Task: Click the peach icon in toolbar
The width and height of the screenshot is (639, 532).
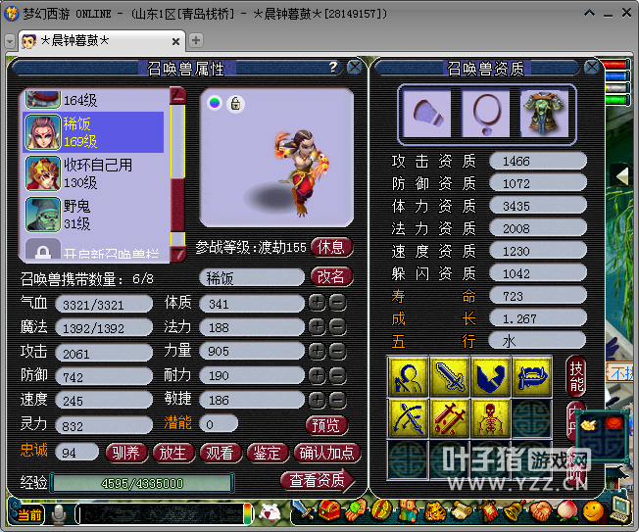Action: 567,510
